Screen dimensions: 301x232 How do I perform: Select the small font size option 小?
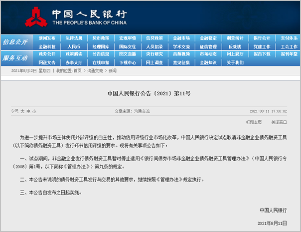tap(34, 111)
